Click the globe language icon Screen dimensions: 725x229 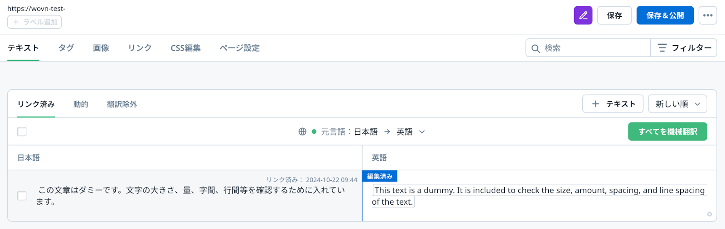pyautogui.click(x=302, y=131)
